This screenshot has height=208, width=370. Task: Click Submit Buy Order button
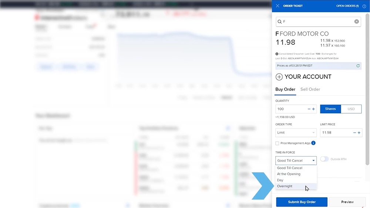[x=302, y=202]
